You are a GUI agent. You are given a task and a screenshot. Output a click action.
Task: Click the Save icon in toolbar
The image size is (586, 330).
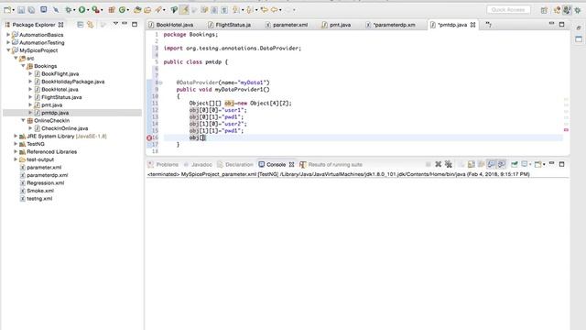(x=21, y=10)
